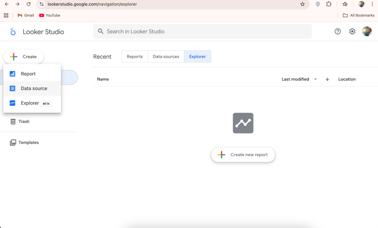The image size is (378, 228).
Task: Click the Templates gallery icon
Action: point(13,143)
